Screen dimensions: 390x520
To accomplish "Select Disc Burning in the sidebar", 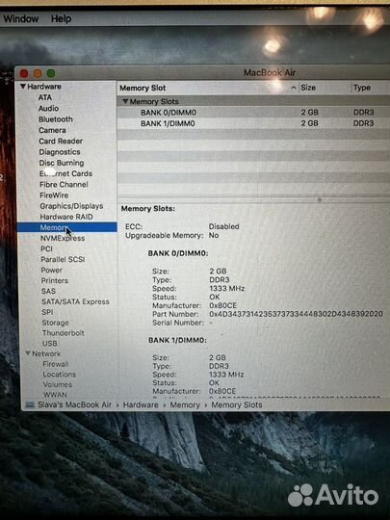I will coord(62,163).
